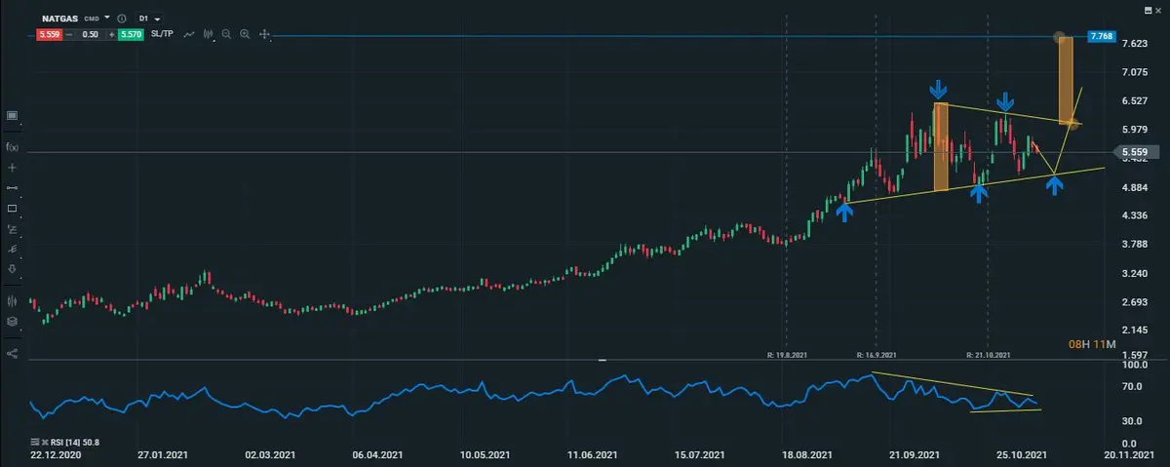Screen dimensions: 1170x467
Task: Open the NATGAS instrument info icon
Action: [x=121, y=19]
